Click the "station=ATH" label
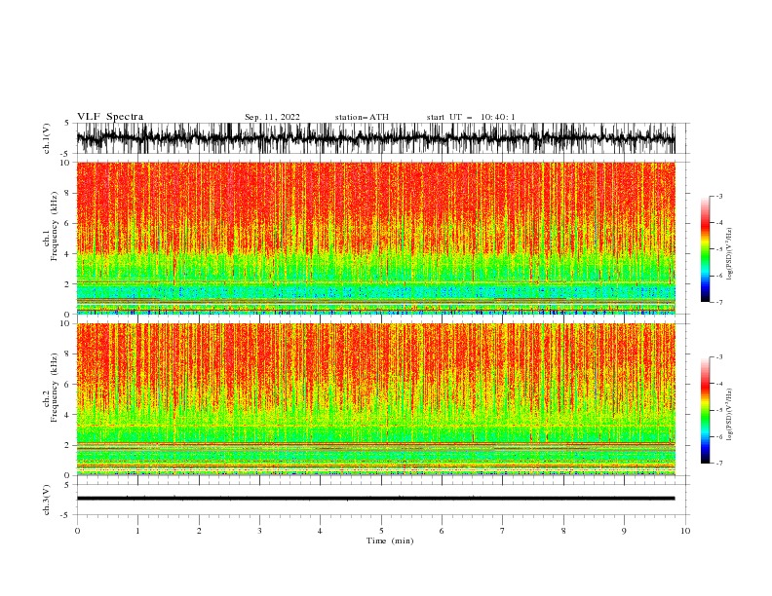Viewport: 772px width, 596px height. [x=362, y=117]
